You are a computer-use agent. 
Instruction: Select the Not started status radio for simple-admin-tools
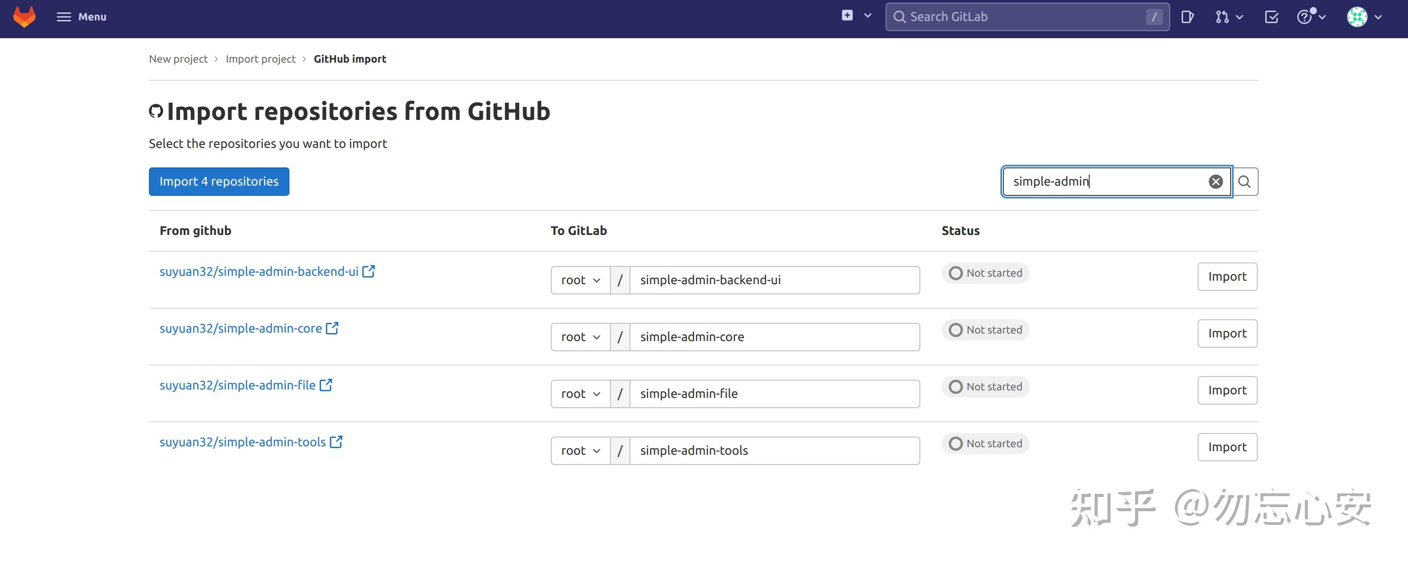tap(955, 443)
